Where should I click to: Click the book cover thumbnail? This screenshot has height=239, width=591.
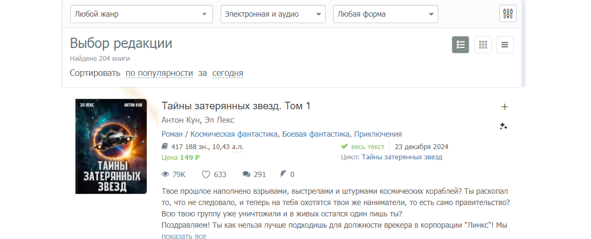pos(112,146)
